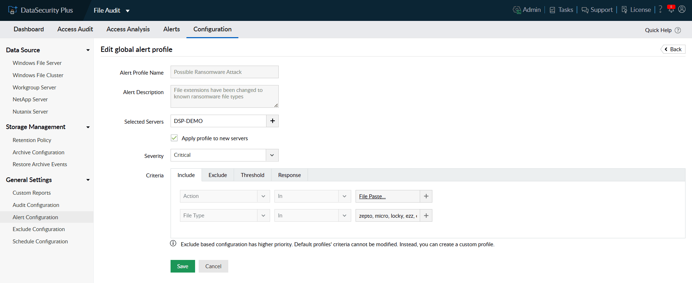Click the notifications bell icon
The image size is (692, 283).
click(671, 10)
